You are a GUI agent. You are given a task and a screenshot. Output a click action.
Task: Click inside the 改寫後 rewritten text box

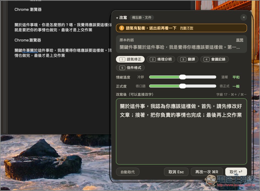[x=181, y=131]
